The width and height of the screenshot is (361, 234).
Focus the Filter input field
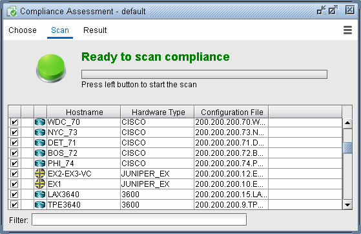[139, 220]
